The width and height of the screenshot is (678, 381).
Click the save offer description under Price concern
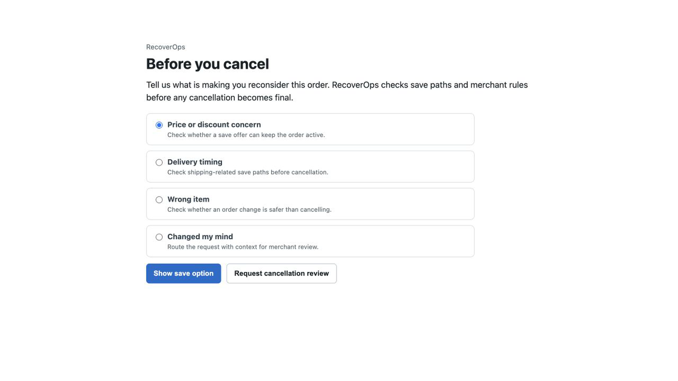click(x=246, y=135)
